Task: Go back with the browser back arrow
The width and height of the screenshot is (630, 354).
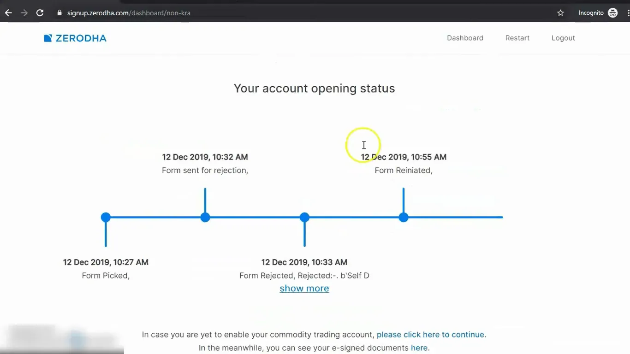Action: pos(8,13)
